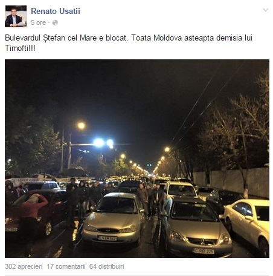Click the Honda with plate C RB 225
273x276 pixels.
[x=198, y=228]
